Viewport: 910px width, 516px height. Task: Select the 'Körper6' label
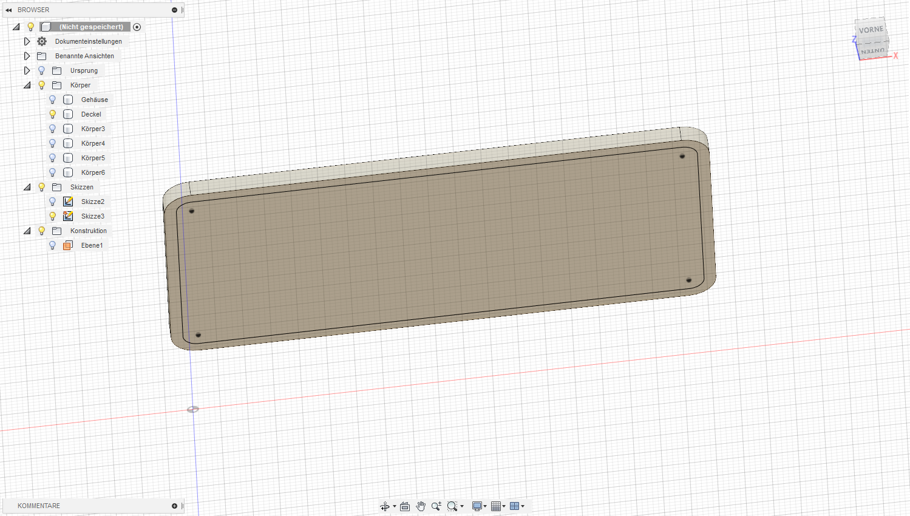click(x=93, y=172)
